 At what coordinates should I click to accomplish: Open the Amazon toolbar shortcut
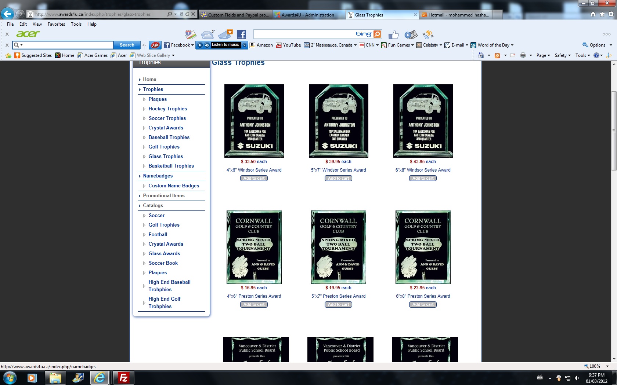coord(261,45)
